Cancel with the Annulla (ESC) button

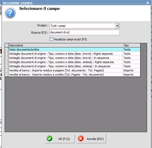pyautogui.click(x=91, y=139)
